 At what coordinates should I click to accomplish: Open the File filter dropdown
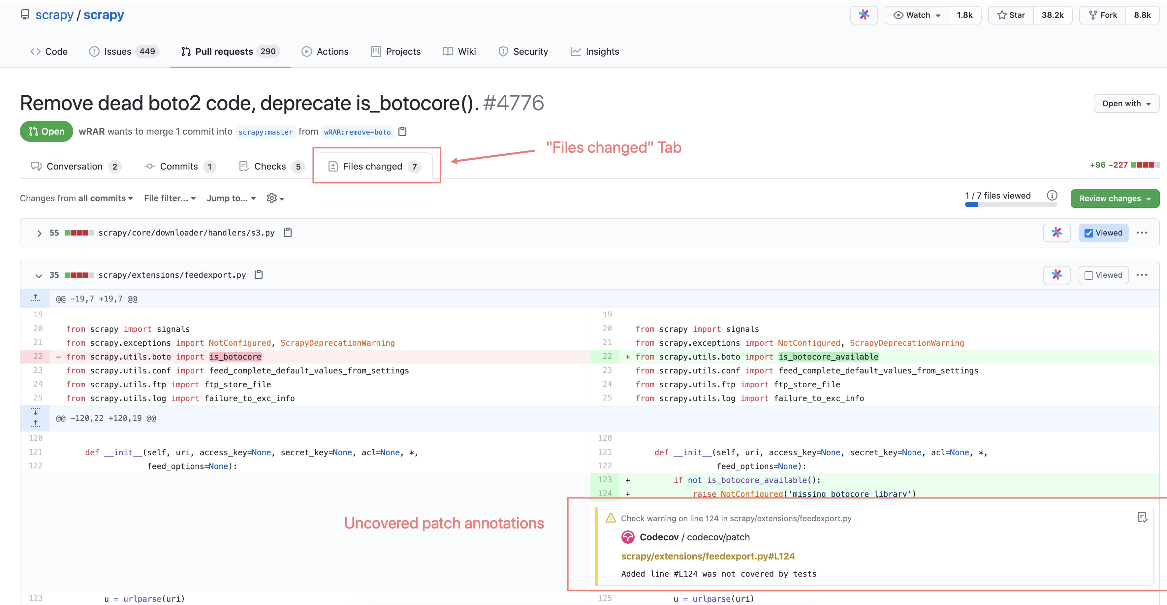[x=169, y=198]
